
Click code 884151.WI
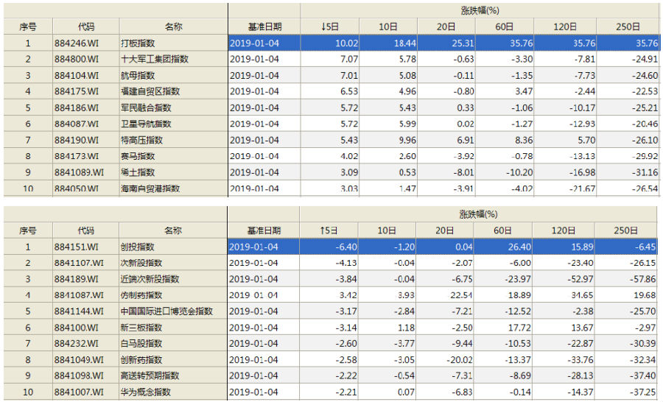[x=76, y=247]
